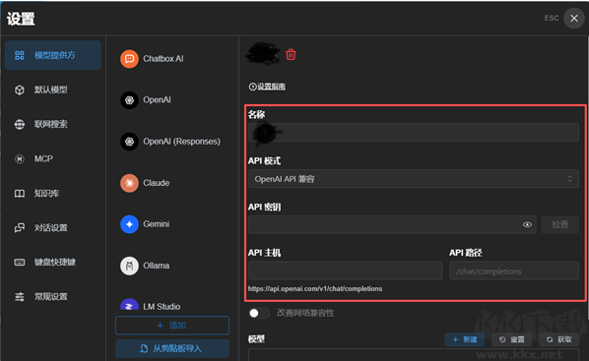Click the 对话设置 chat icon

[20, 228]
